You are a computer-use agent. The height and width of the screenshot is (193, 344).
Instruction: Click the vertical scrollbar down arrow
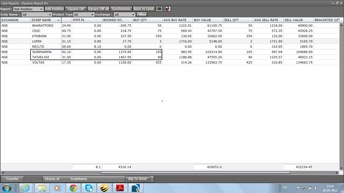click(341, 168)
